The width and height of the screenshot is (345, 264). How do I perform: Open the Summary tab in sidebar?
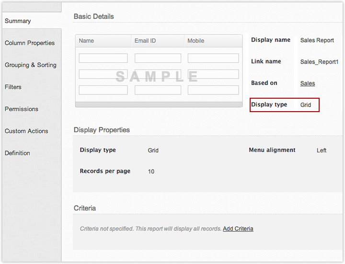(18, 21)
